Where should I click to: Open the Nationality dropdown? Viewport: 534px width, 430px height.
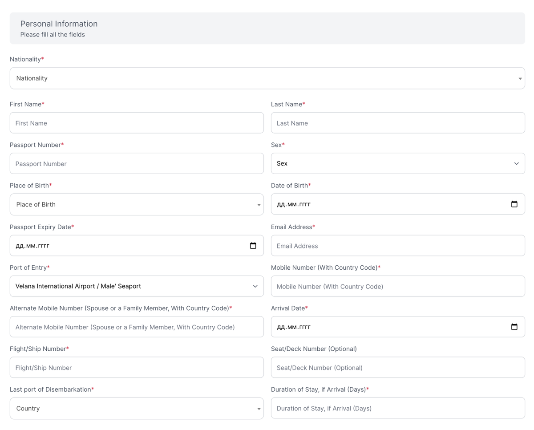click(267, 78)
